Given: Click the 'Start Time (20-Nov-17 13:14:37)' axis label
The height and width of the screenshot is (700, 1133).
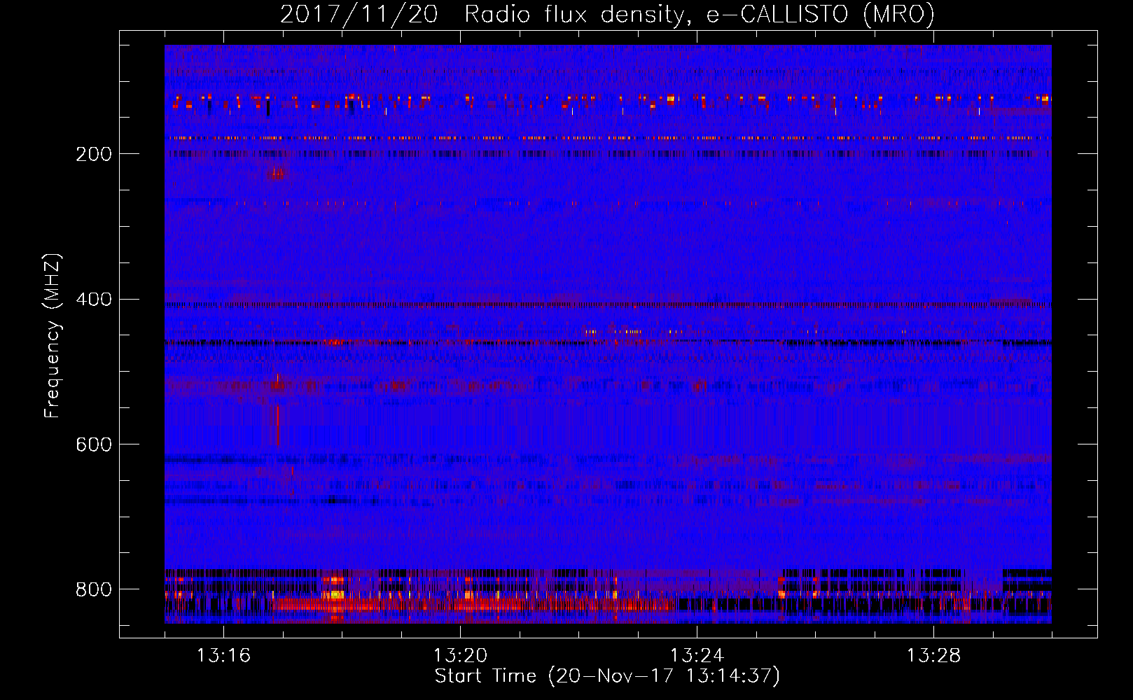Looking at the screenshot, I should pos(607,676).
